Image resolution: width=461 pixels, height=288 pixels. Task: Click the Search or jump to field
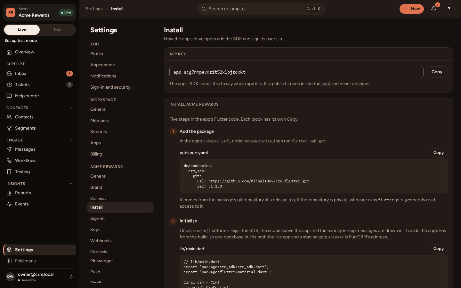click(x=262, y=9)
